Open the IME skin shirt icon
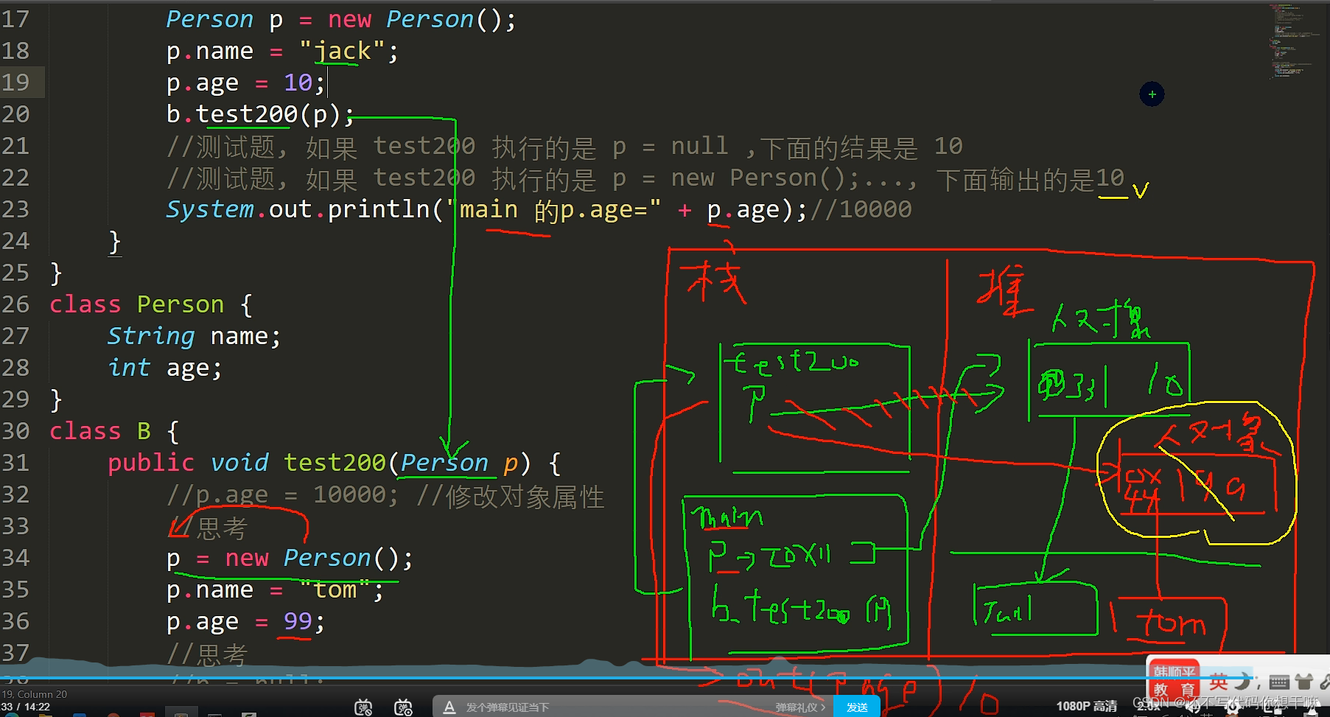Screen dimensions: 1330x717 click(1304, 682)
